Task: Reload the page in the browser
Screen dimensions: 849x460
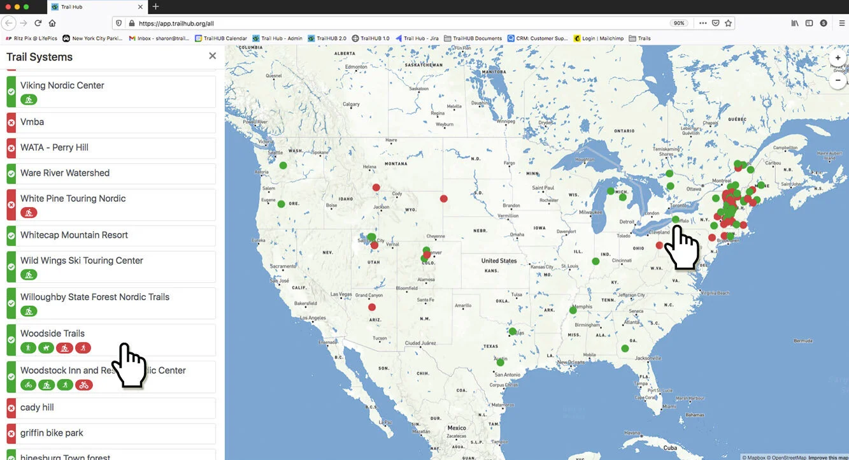Action: 38,23
